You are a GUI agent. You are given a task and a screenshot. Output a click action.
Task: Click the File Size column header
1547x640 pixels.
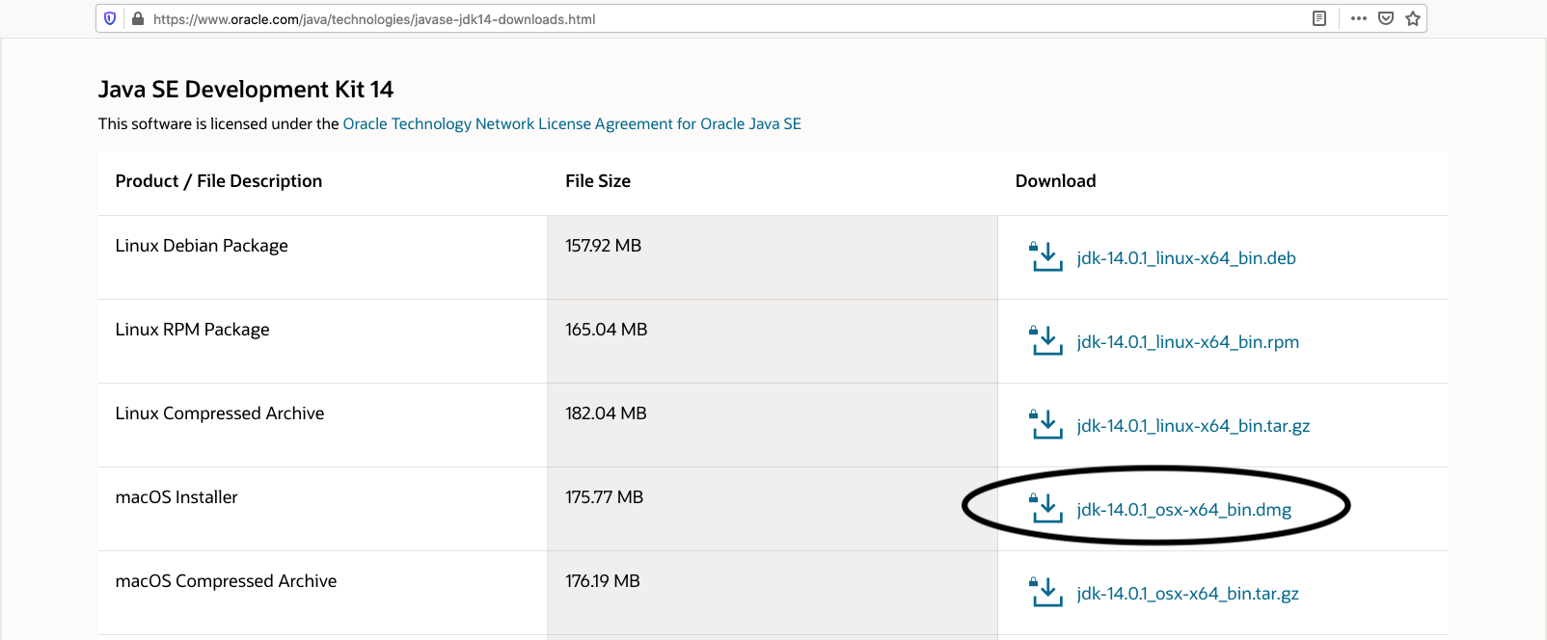(x=598, y=181)
